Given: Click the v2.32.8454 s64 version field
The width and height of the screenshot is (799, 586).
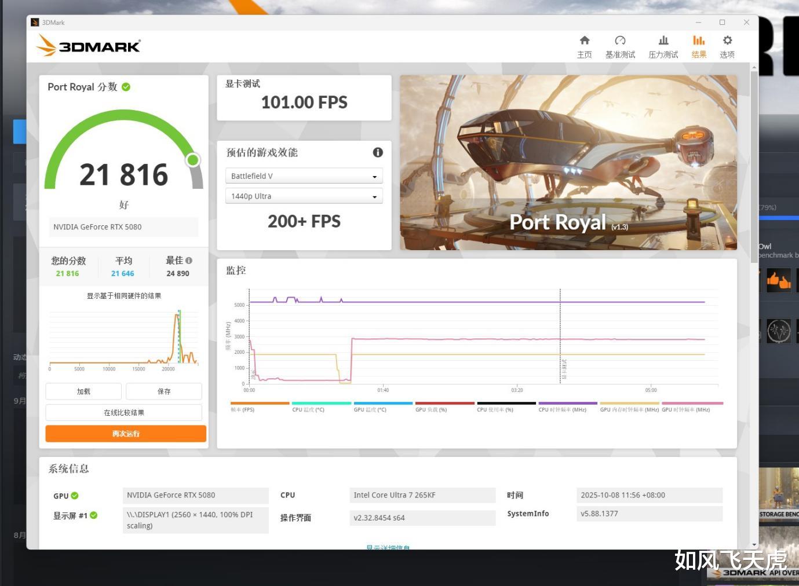Looking at the screenshot, I should point(423,518).
